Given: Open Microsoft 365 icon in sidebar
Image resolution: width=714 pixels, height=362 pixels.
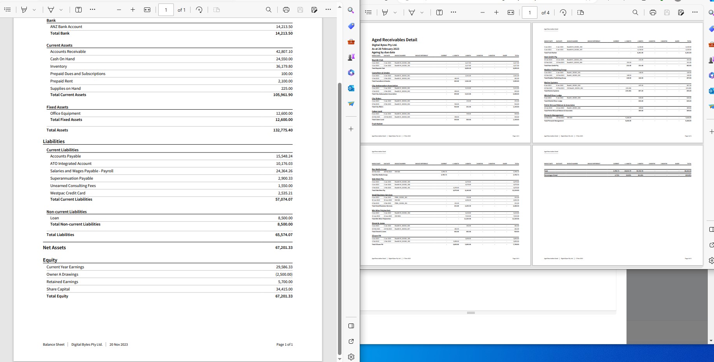Looking at the screenshot, I should [x=351, y=73].
